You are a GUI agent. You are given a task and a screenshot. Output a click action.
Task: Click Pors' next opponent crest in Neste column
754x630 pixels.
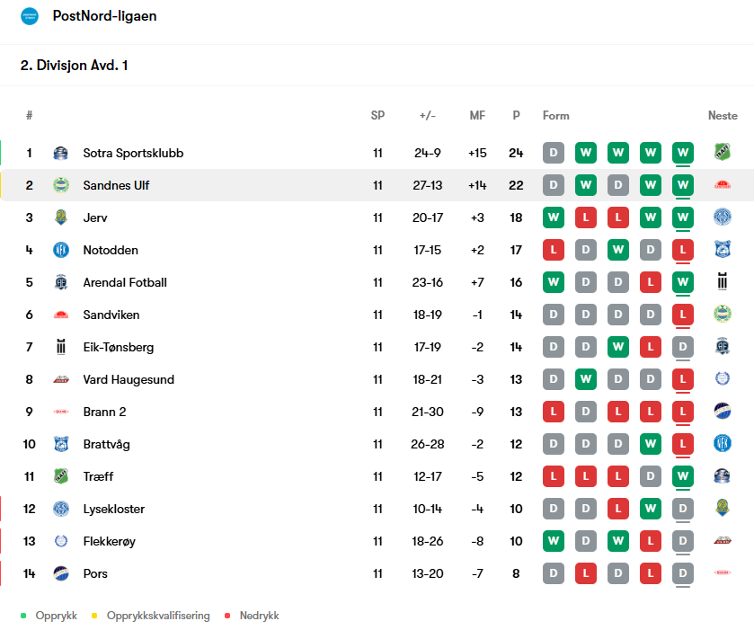click(x=723, y=572)
